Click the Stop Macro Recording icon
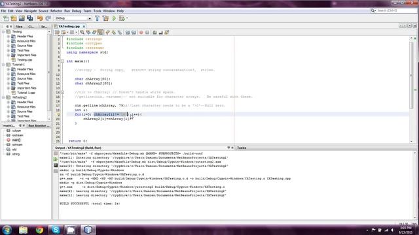 pos(147,33)
